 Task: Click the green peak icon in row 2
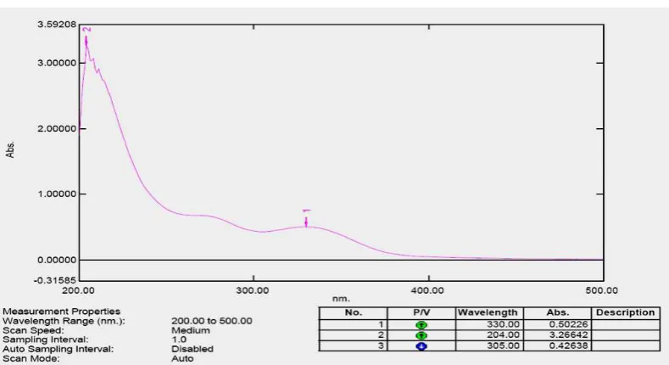point(421,335)
